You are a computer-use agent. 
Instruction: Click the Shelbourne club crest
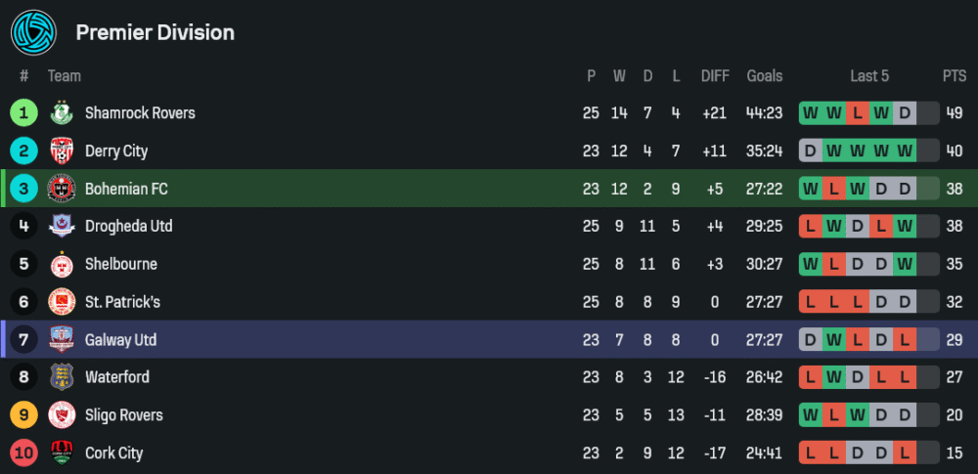click(62, 265)
